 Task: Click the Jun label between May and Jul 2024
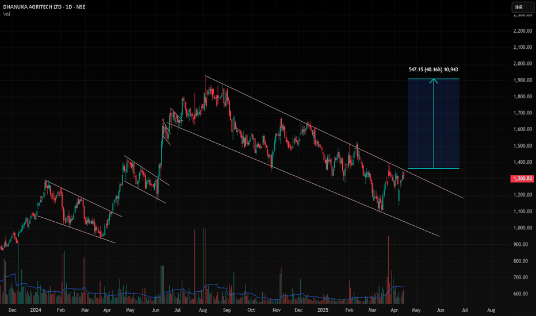(x=155, y=310)
